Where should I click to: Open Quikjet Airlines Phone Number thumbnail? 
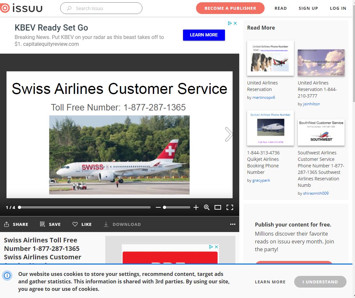pos(270,128)
